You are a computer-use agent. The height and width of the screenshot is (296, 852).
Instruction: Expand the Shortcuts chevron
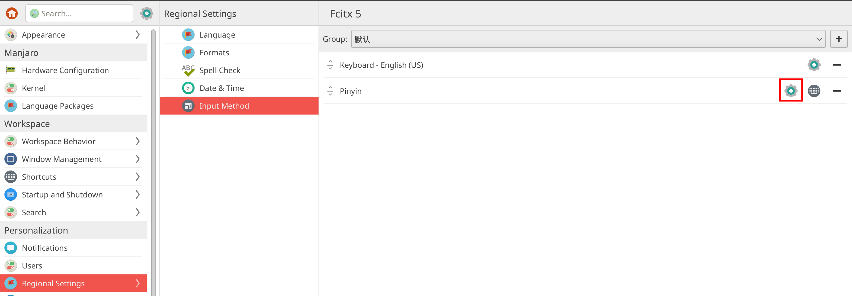click(x=138, y=177)
